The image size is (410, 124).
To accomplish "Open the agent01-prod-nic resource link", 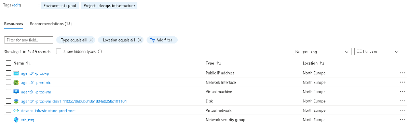I will tap(36, 83).
